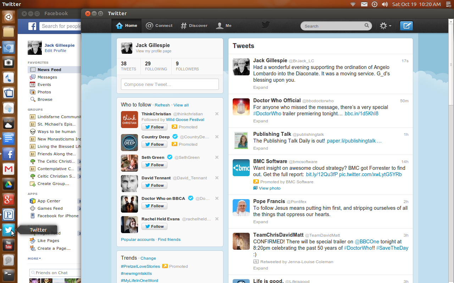
Task: Click Change next to Trends
Action: coord(148,258)
